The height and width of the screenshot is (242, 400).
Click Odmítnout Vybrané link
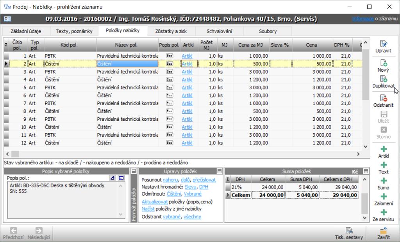coord(193,194)
